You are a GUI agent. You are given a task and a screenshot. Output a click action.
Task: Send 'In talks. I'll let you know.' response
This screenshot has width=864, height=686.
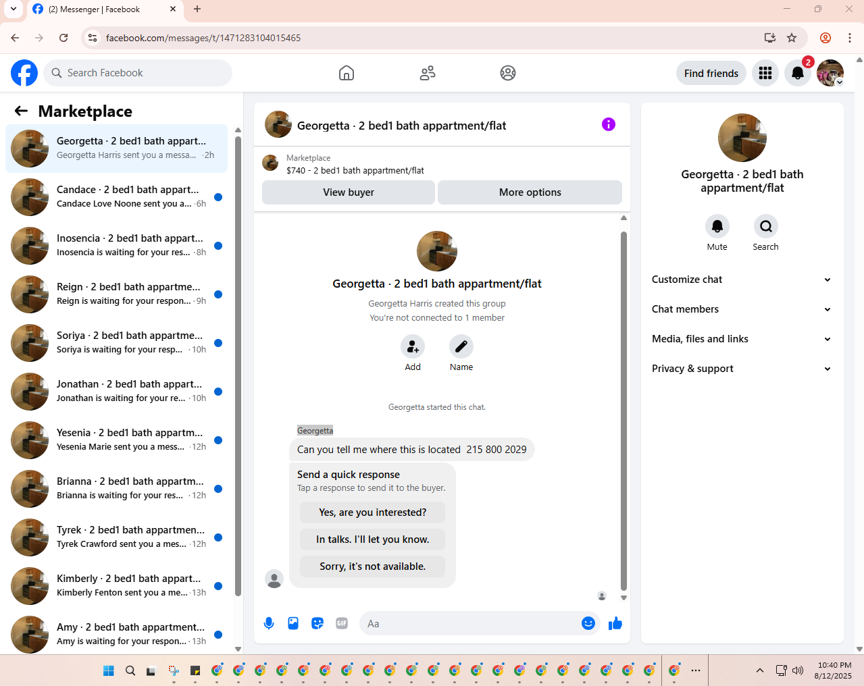(373, 539)
